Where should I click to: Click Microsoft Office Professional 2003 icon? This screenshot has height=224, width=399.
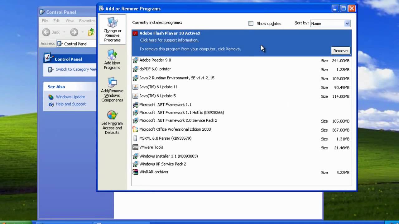pyautogui.click(x=135, y=129)
